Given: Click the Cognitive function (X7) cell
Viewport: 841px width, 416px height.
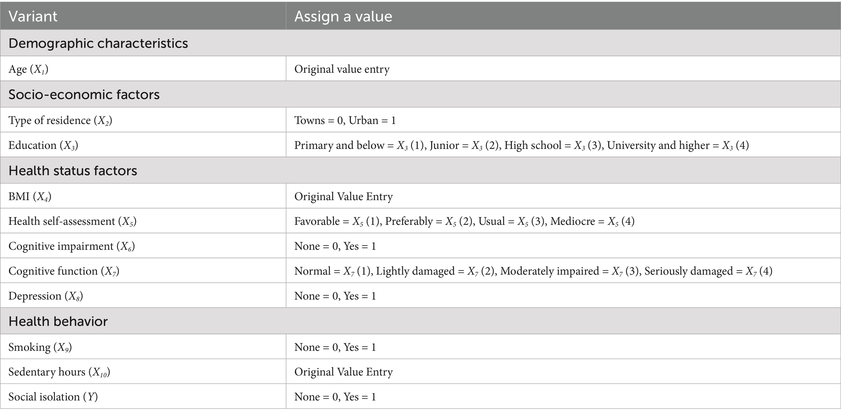Looking at the screenshot, I should coord(143,271).
